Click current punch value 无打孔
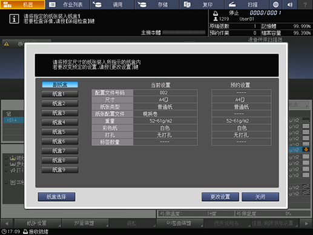313x235 pixels. [165, 135]
